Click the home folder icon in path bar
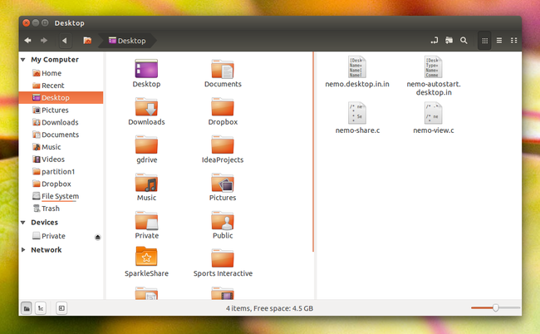This screenshot has height=334, width=540. point(87,41)
